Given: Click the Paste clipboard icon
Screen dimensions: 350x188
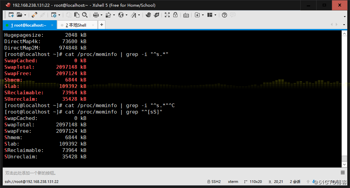Looking at the screenshot, I should 77,15.
